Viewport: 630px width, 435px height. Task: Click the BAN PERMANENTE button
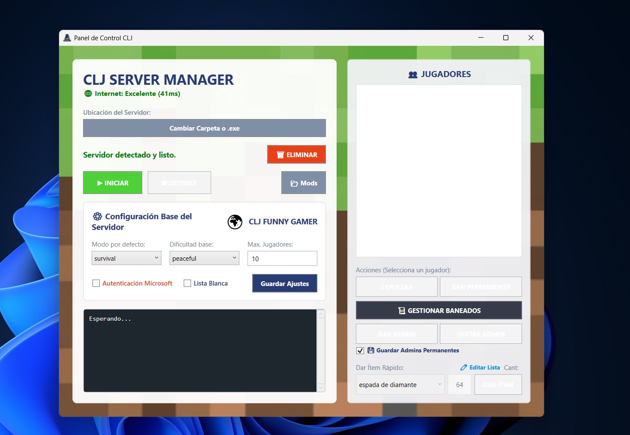[481, 287]
